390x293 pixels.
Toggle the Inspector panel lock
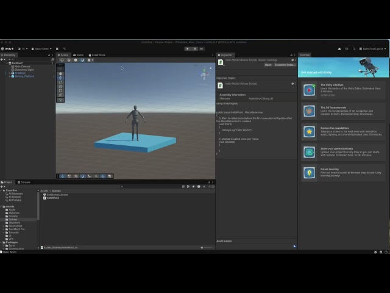(291, 55)
